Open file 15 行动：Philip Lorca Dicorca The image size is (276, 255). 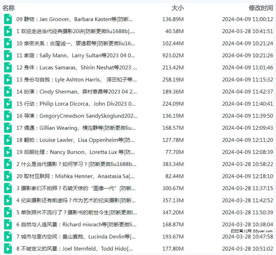pyautogui.click(x=76, y=104)
